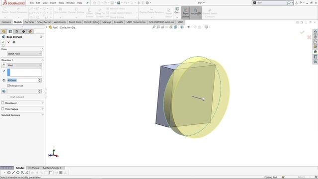Toggle the draft on/off button
The width and height of the screenshot is (318, 179).
tap(4, 91)
